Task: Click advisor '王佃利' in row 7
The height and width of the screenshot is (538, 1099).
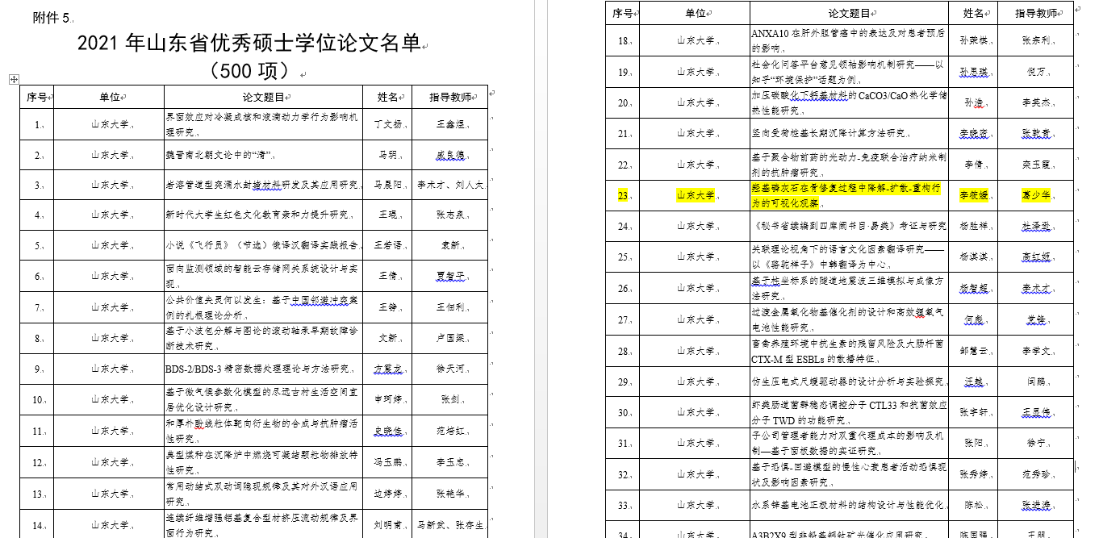Action: tap(450, 307)
